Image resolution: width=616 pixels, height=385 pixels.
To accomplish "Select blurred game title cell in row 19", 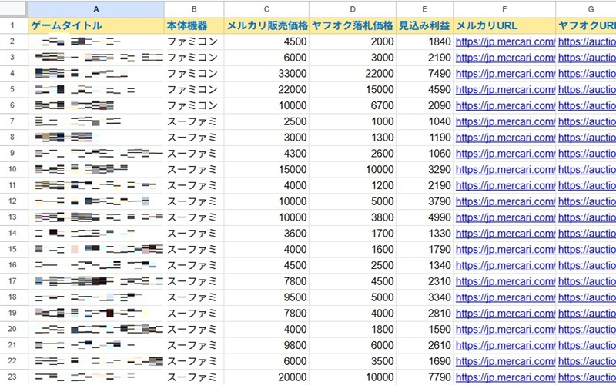I will point(96,314).
